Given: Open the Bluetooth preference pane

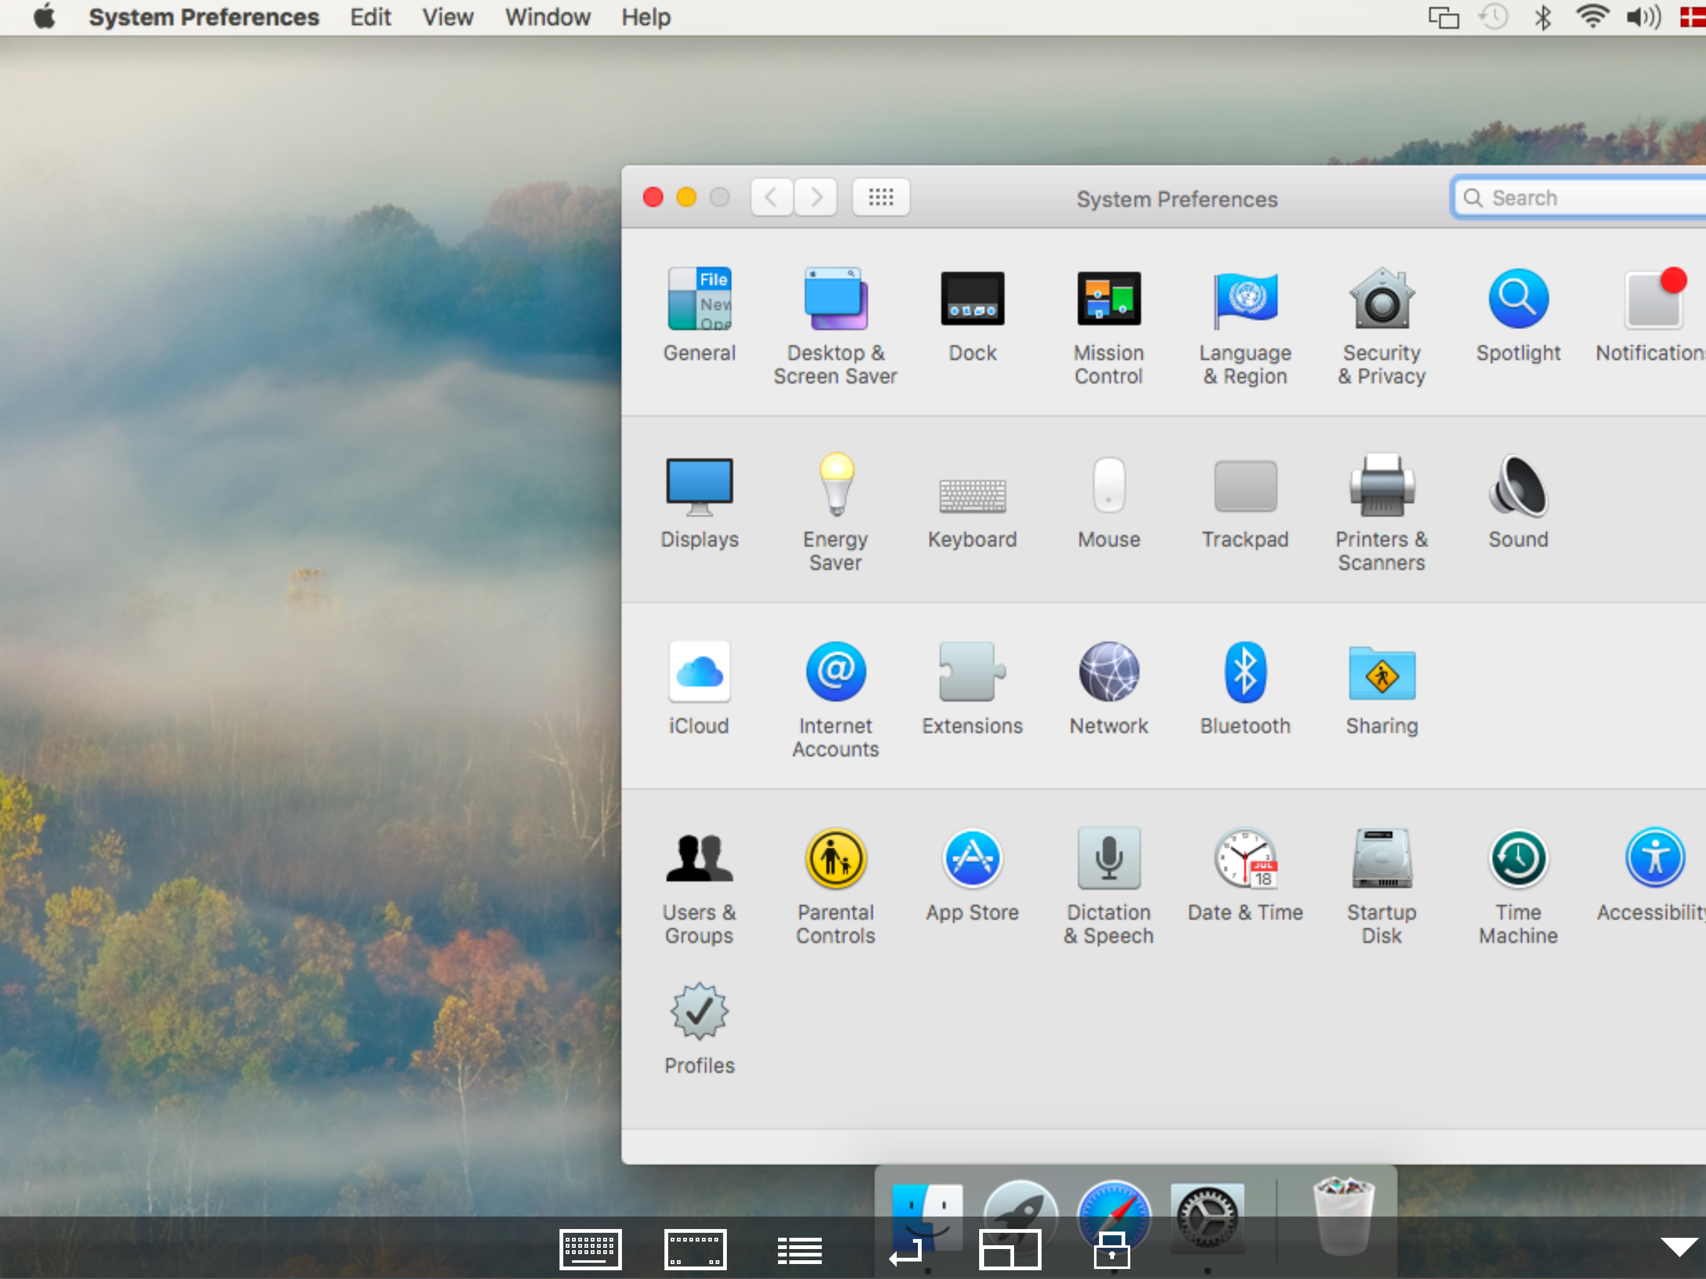Looking at the screenshot, I should 1244,673.
